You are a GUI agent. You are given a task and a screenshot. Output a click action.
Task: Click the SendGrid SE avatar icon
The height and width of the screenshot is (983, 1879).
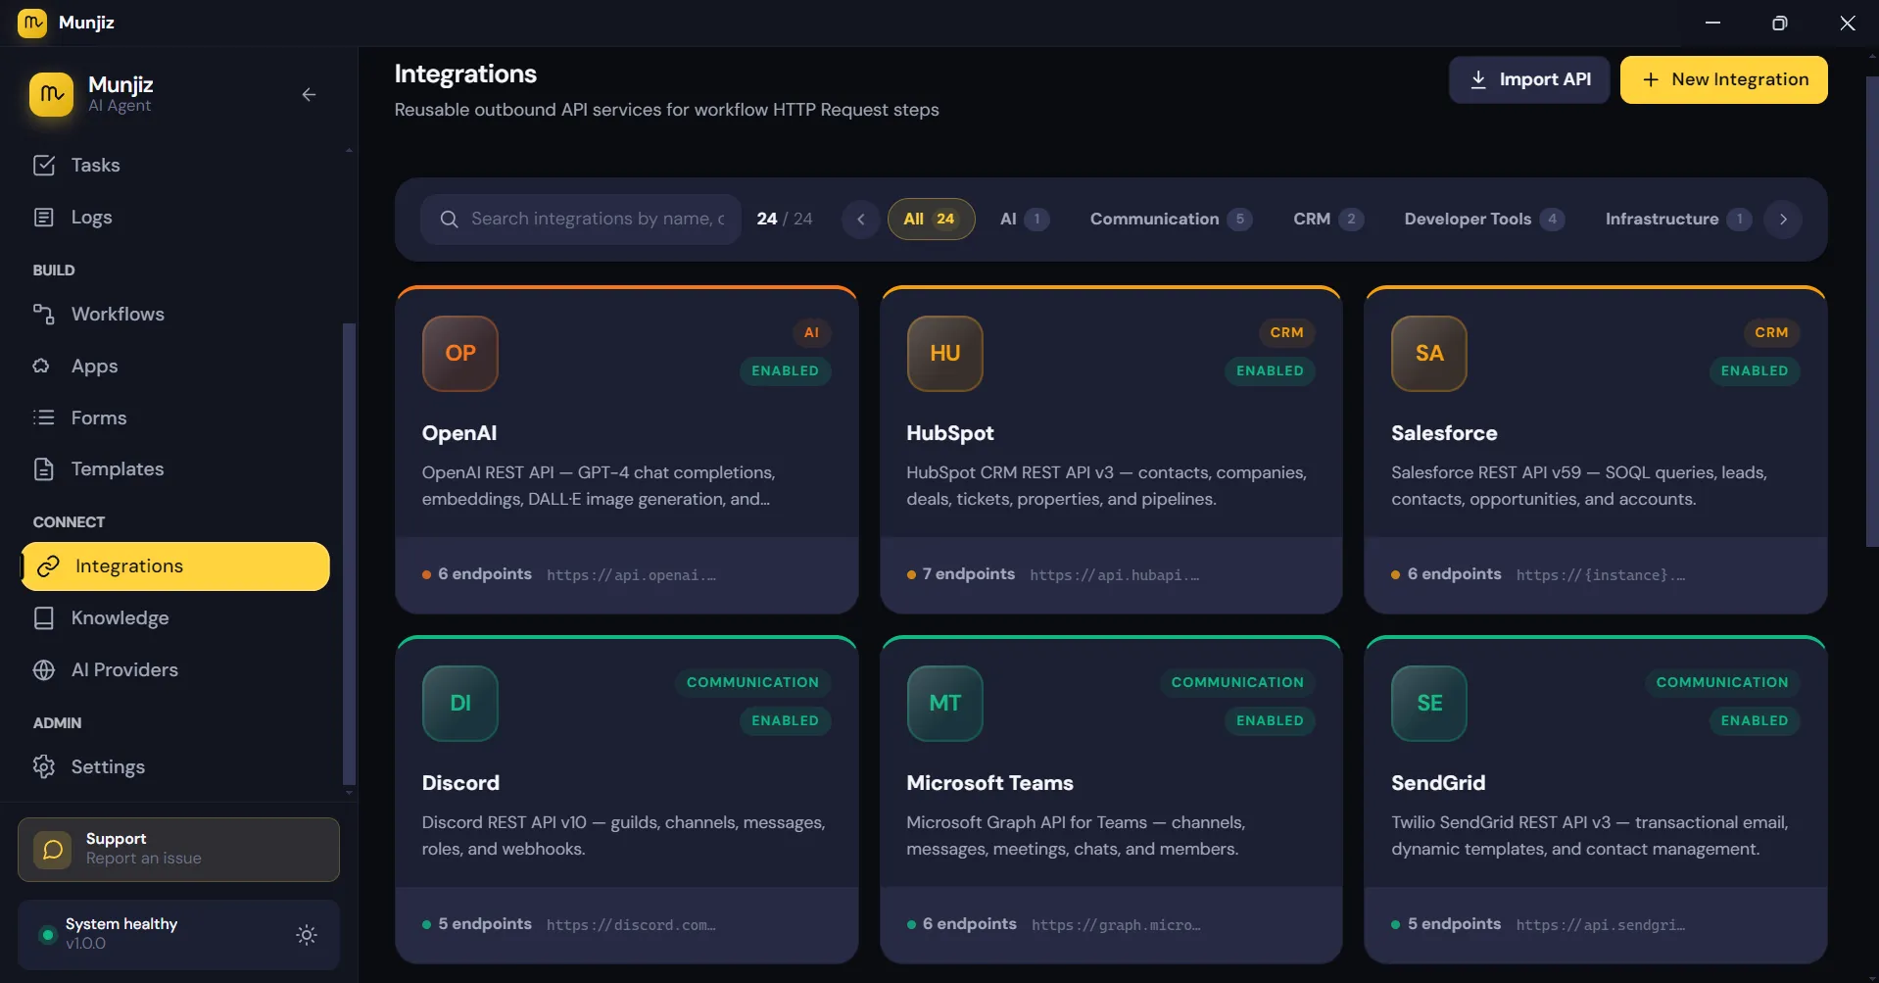point(1429,703)
